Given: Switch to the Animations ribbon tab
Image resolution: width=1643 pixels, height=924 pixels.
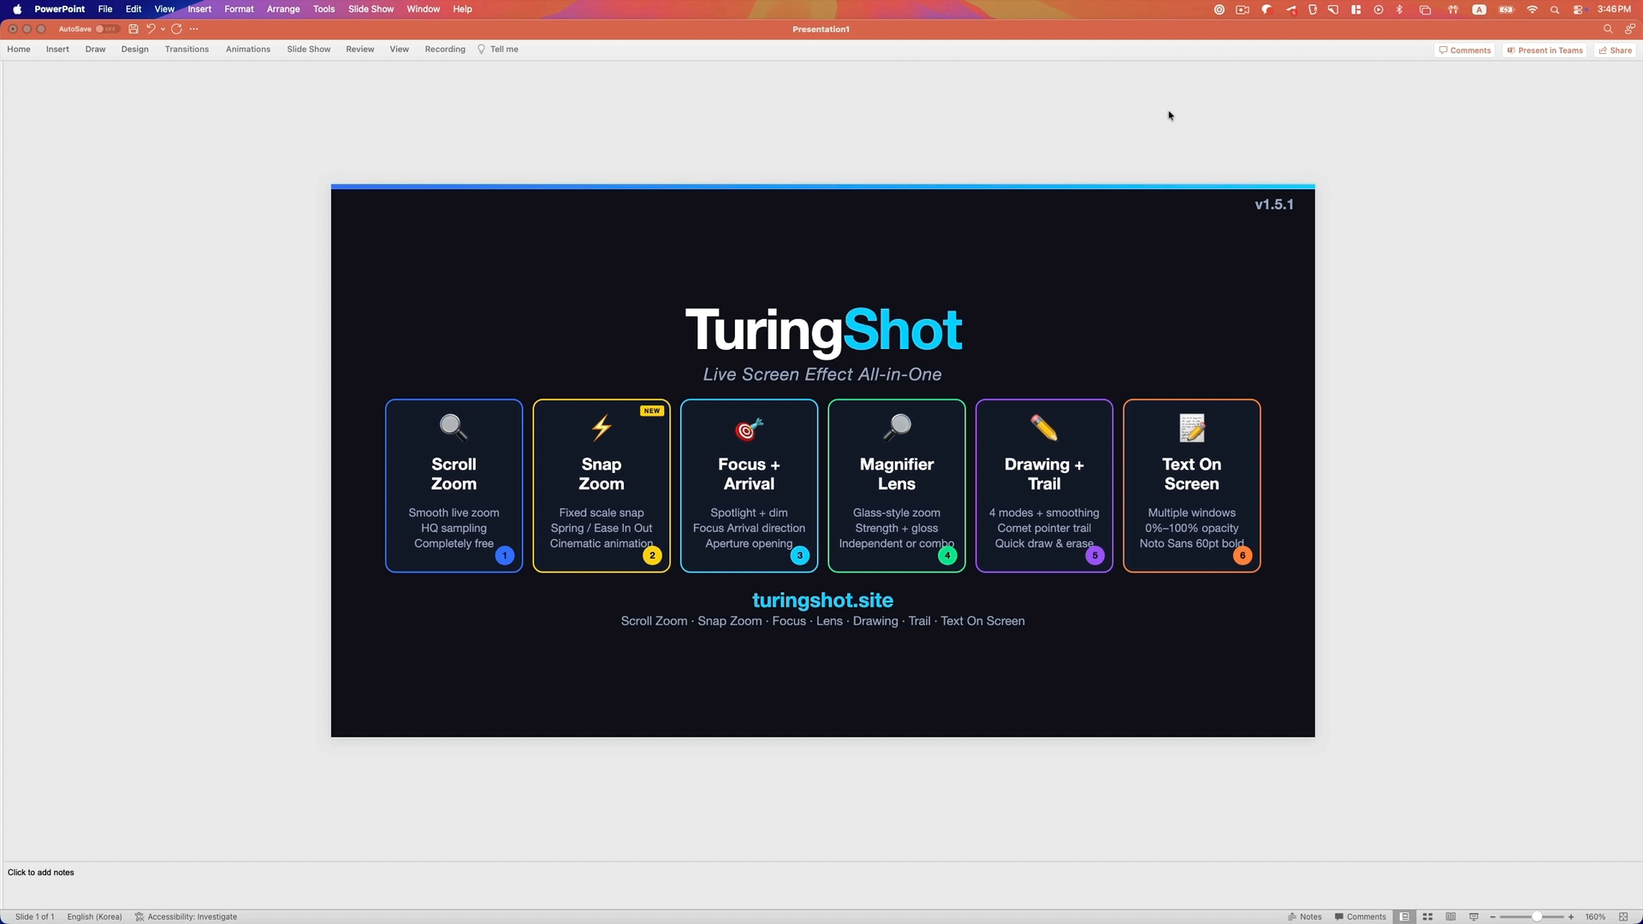Looking at the screenshot, I should (248, 50).
